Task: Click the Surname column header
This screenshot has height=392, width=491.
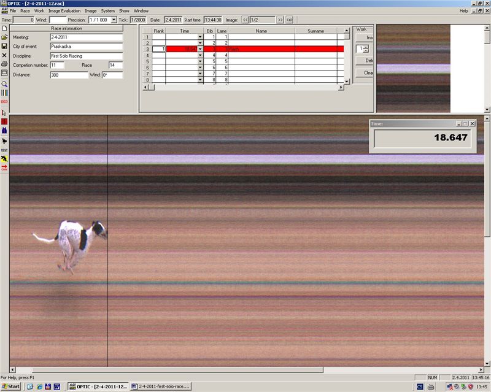Action: pos(315,31)
